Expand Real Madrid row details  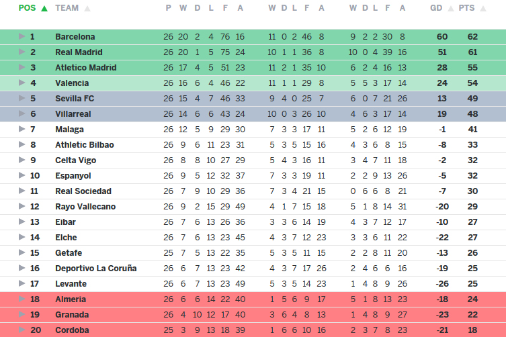point(22,52)
